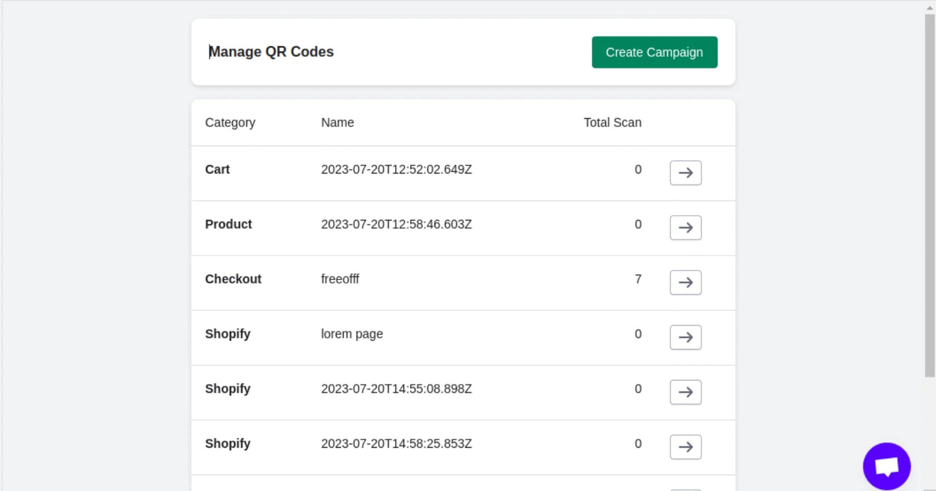Open arrow for 2023-07-20T14:55:08.898Z row
This screenshot has width=936, height=491.
[x=685, y=392]
